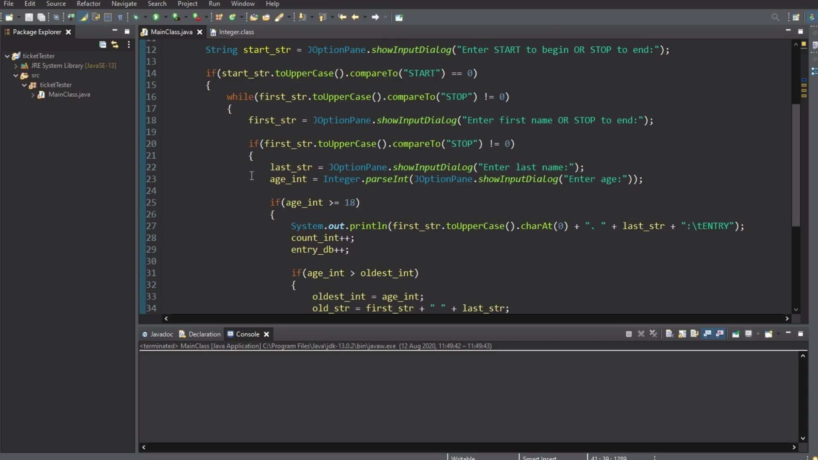Select MainClass.java in Package Explorer

point(69,95)
